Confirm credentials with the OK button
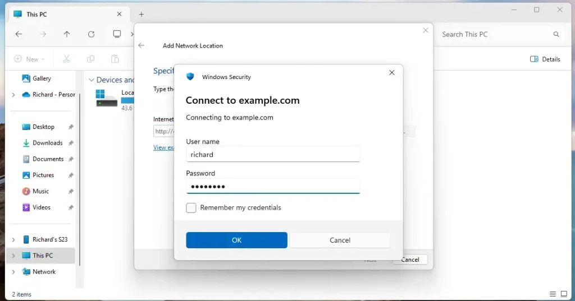Screen dimensions: 575x301 [236, 240]
